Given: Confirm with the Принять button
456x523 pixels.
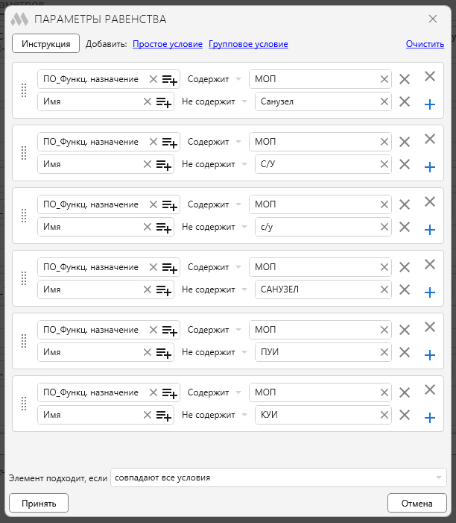Looking at the screenshot, I should pos(39,503).
